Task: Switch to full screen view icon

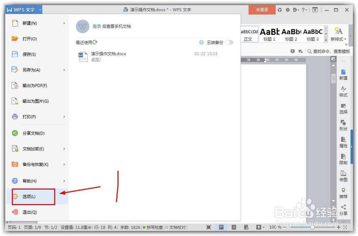Action: tap(208, 227)
